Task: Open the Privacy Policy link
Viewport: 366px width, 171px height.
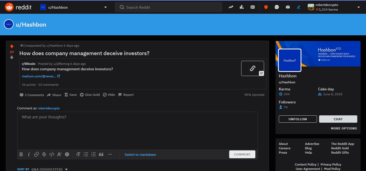Action: 331,164
